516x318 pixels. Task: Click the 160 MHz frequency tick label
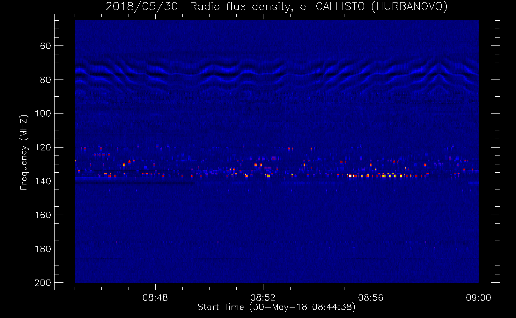(43, 215)
